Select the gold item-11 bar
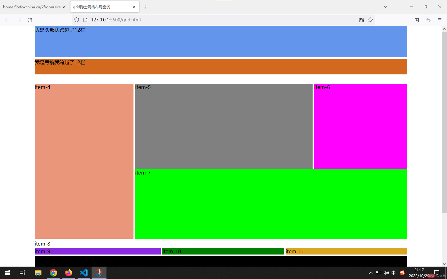The width and height of the screenshot is (447, 279). (x=346, y=251)
